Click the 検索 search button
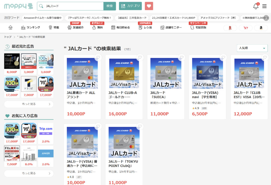Image resolution: width=271 pixels, height=185 pixels. [x=110, y=6]
